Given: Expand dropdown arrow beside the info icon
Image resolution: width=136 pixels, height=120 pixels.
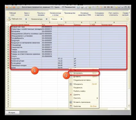Looking at the screenshot, I should tap(119, 7).
